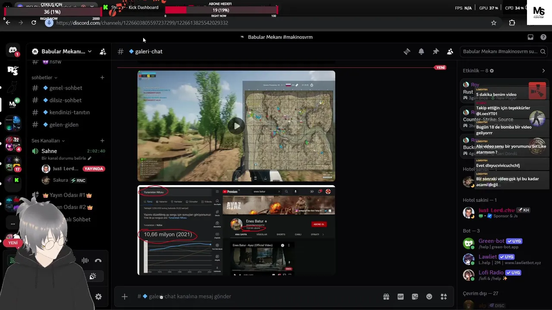
Task: Open Lawliet bot member profile
Action: point(503,259)
